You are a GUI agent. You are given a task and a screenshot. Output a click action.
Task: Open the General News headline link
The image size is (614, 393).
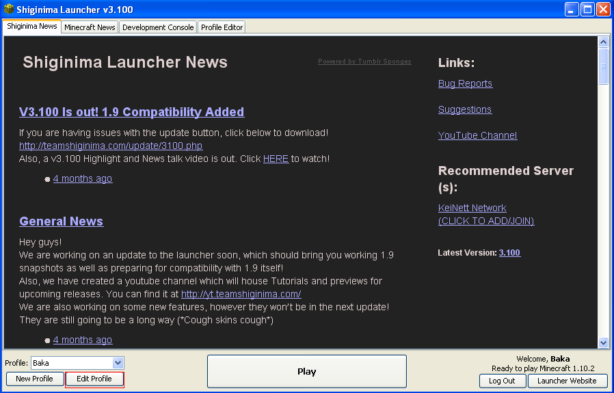[x=61, y=221]
